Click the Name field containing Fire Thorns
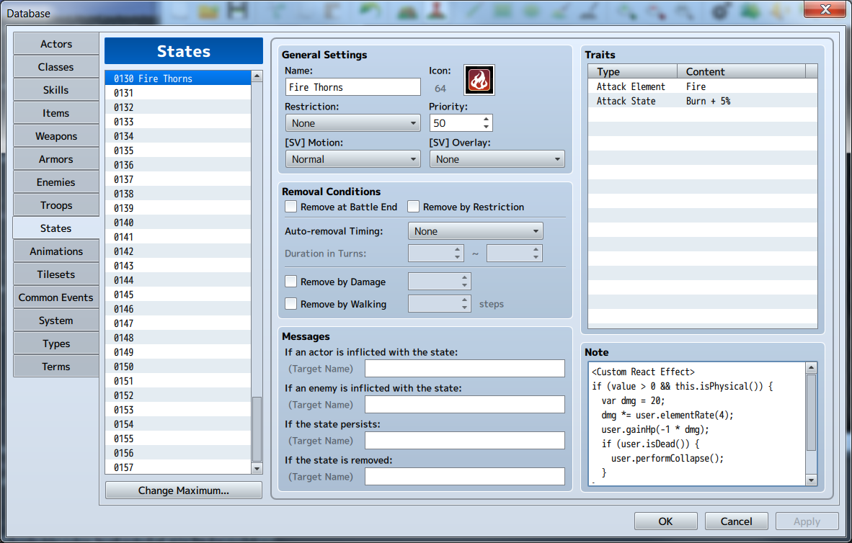Screen dimensions: 852x543 [352, 87]
